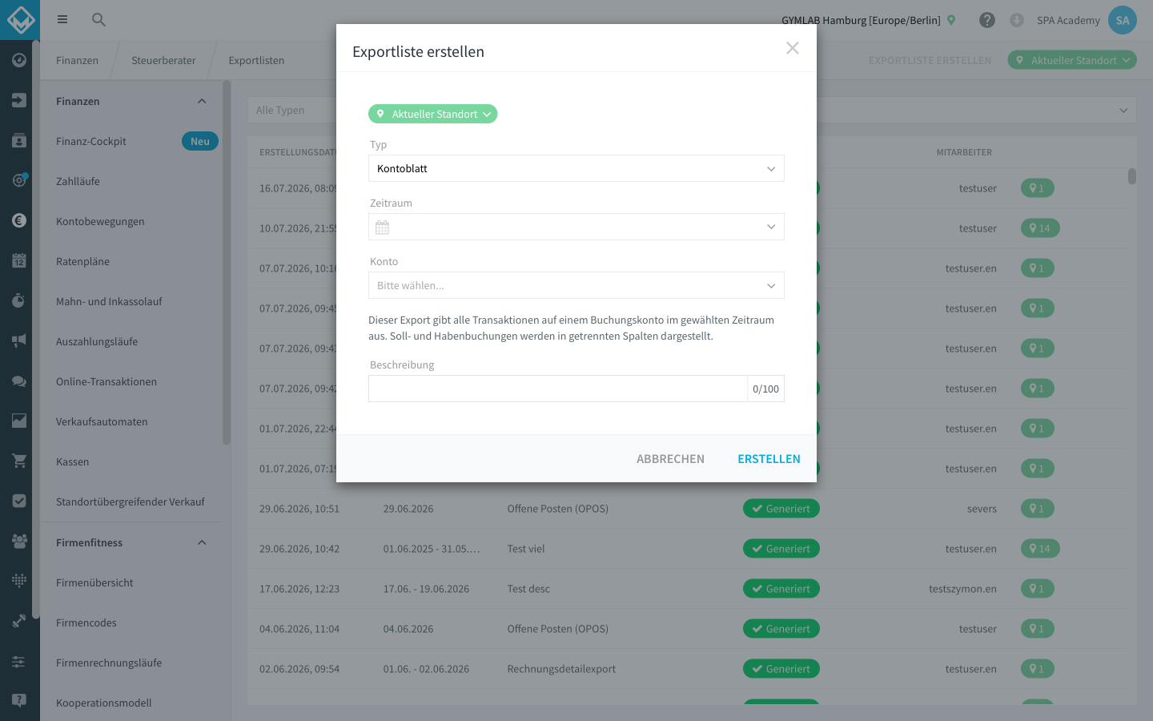Click the SA user avatar

[1123, 20]
